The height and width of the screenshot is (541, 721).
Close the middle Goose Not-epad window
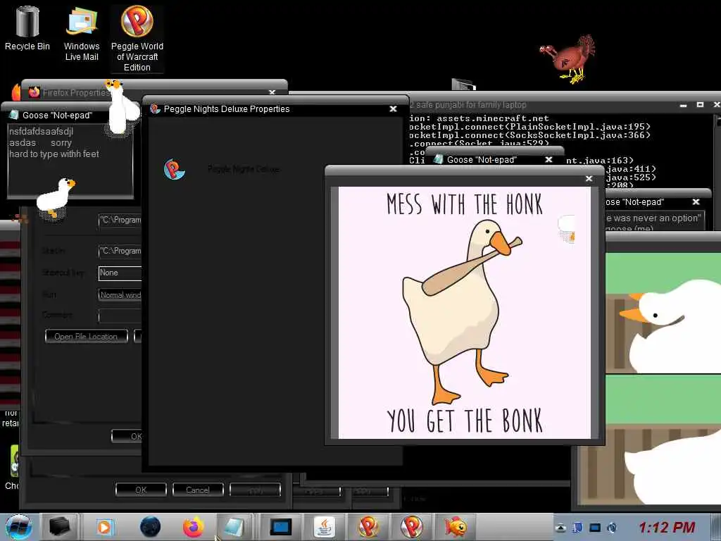[548, 160]
